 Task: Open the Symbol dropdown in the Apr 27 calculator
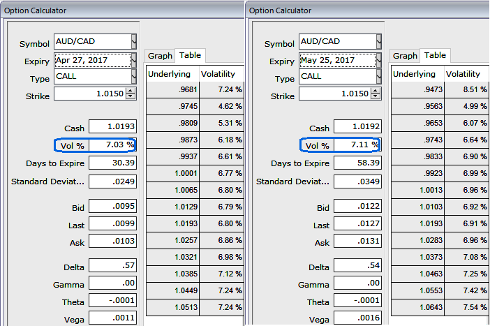coord(133,43)
